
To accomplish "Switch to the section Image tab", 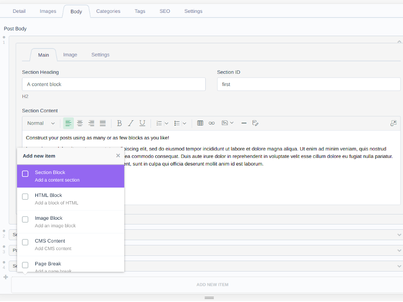I will (x=70, y=55).
